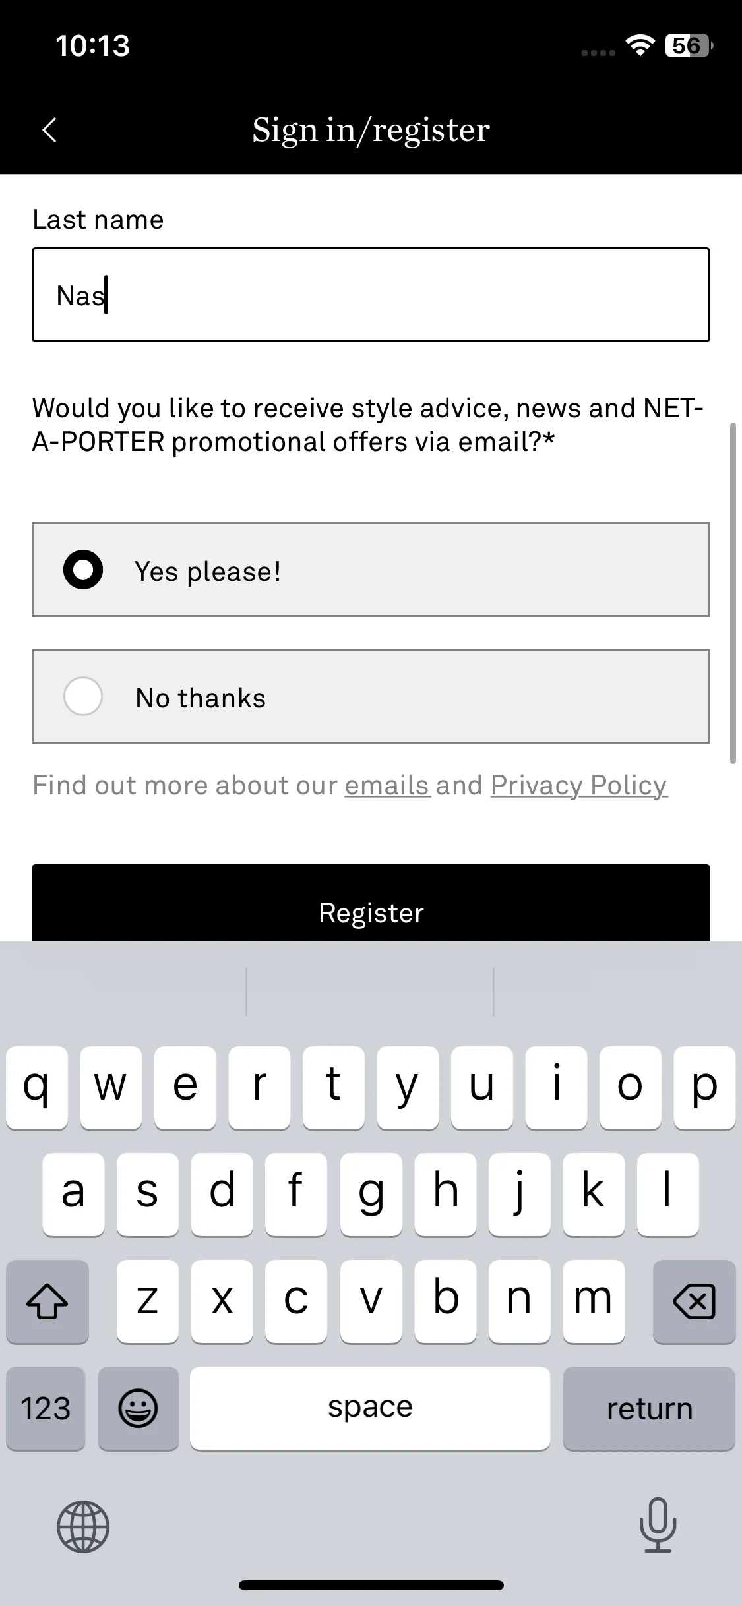This screenshot has height=1606, width=742.
Task: Tap the space bar key
Action: (370, 1408)
